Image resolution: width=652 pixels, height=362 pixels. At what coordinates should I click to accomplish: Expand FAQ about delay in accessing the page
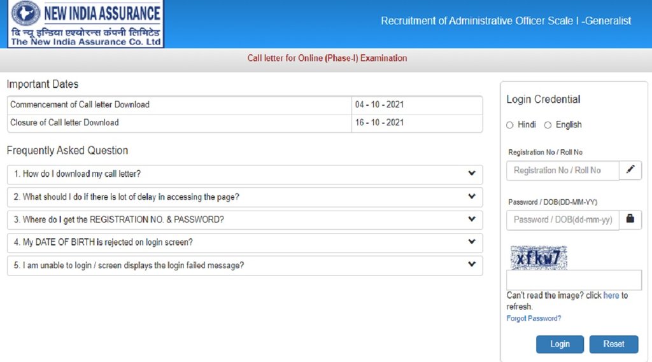tap(244, 197)
